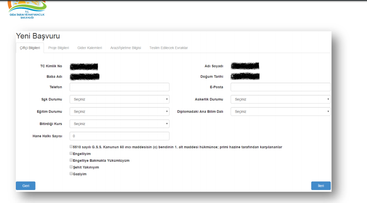This screenshot has height=203, width=367.
Task: Tick the Engelliyim checkbox
Action: coord(71,153)
